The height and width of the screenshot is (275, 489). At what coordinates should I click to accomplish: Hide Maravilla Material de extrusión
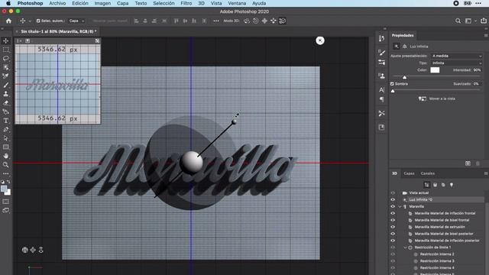[393, 227]
